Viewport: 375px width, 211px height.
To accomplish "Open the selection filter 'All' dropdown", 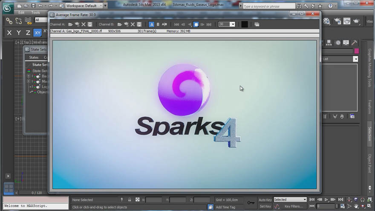I will (x=41, y=20).
